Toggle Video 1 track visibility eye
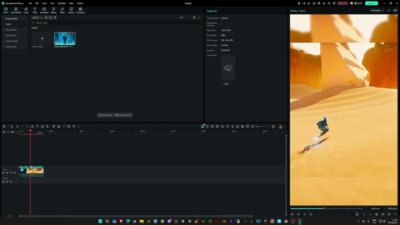Image resolution: width=400 pixels, height=225 pixels. click(14, 173)
